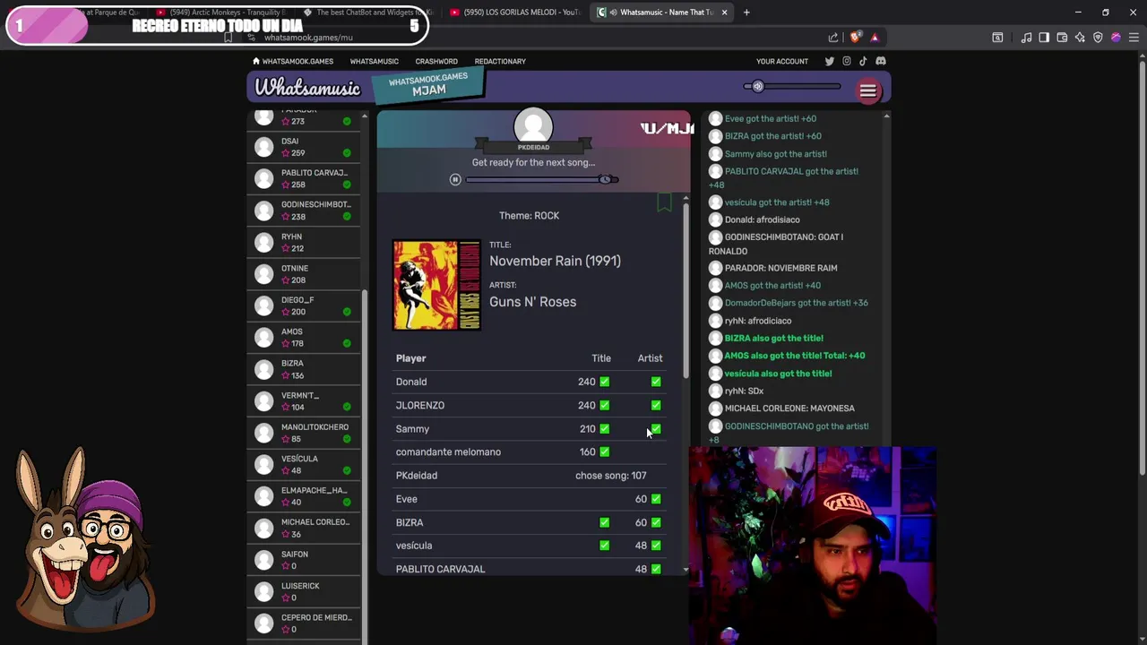Click the home icon beside WHATSAMOOK.GAMES
1147x645 pixels.
tap(256, 61)
